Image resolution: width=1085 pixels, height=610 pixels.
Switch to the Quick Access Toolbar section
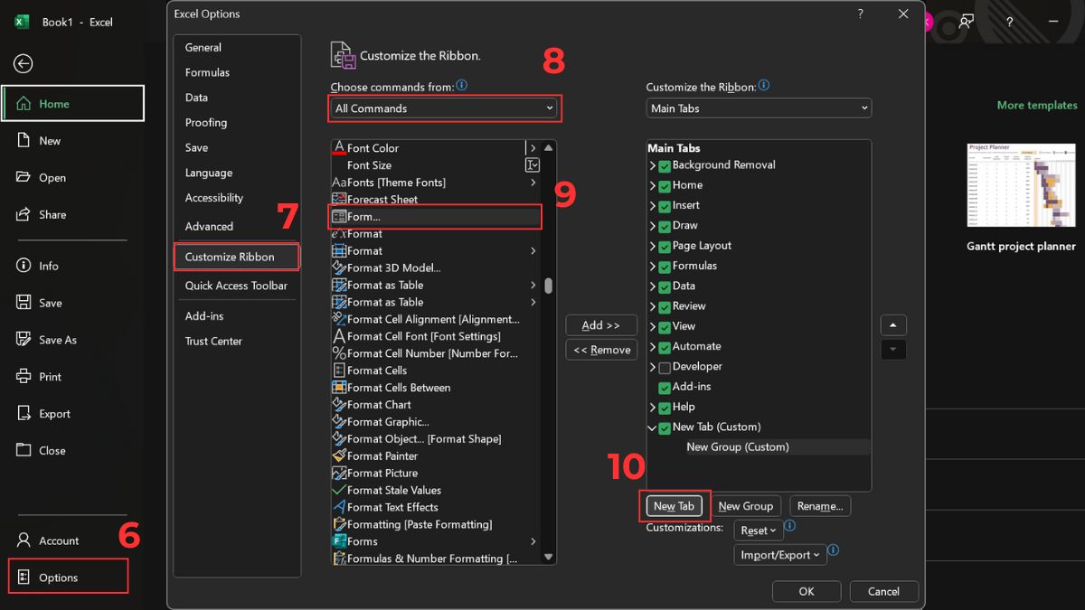236,286
